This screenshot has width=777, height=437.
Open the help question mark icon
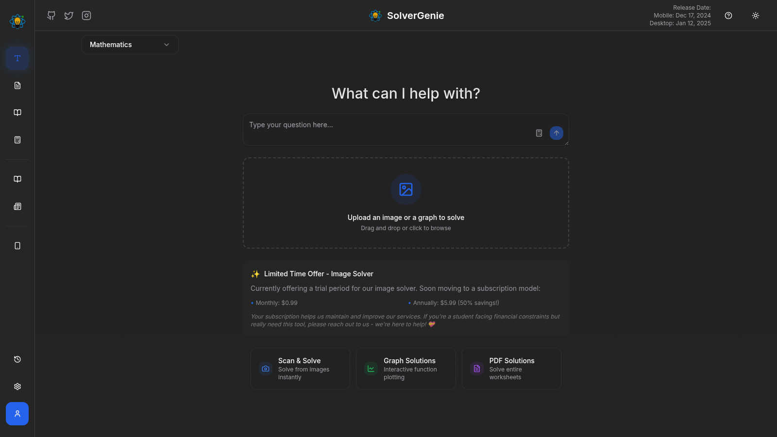(728, 16)
